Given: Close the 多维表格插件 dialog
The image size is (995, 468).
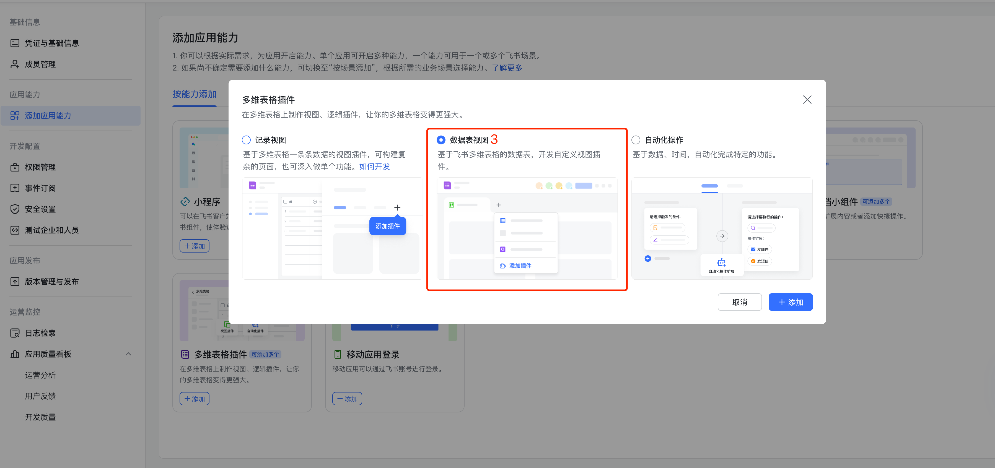Looking at the screenshot, I should [807, 100].
